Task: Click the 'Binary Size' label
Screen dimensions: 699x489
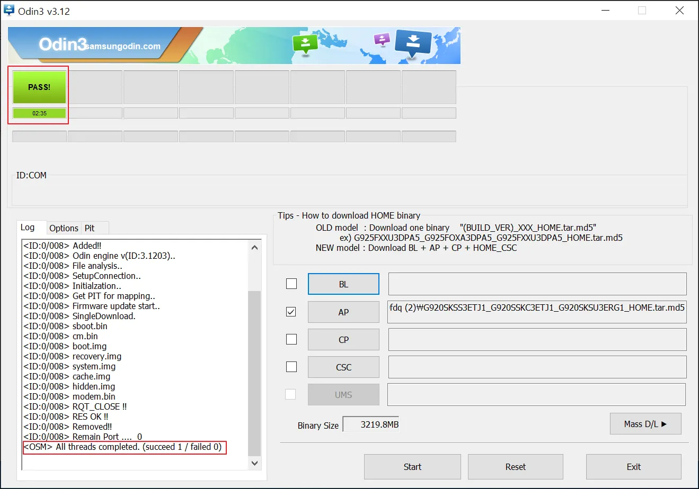Action: click(318, 425)
